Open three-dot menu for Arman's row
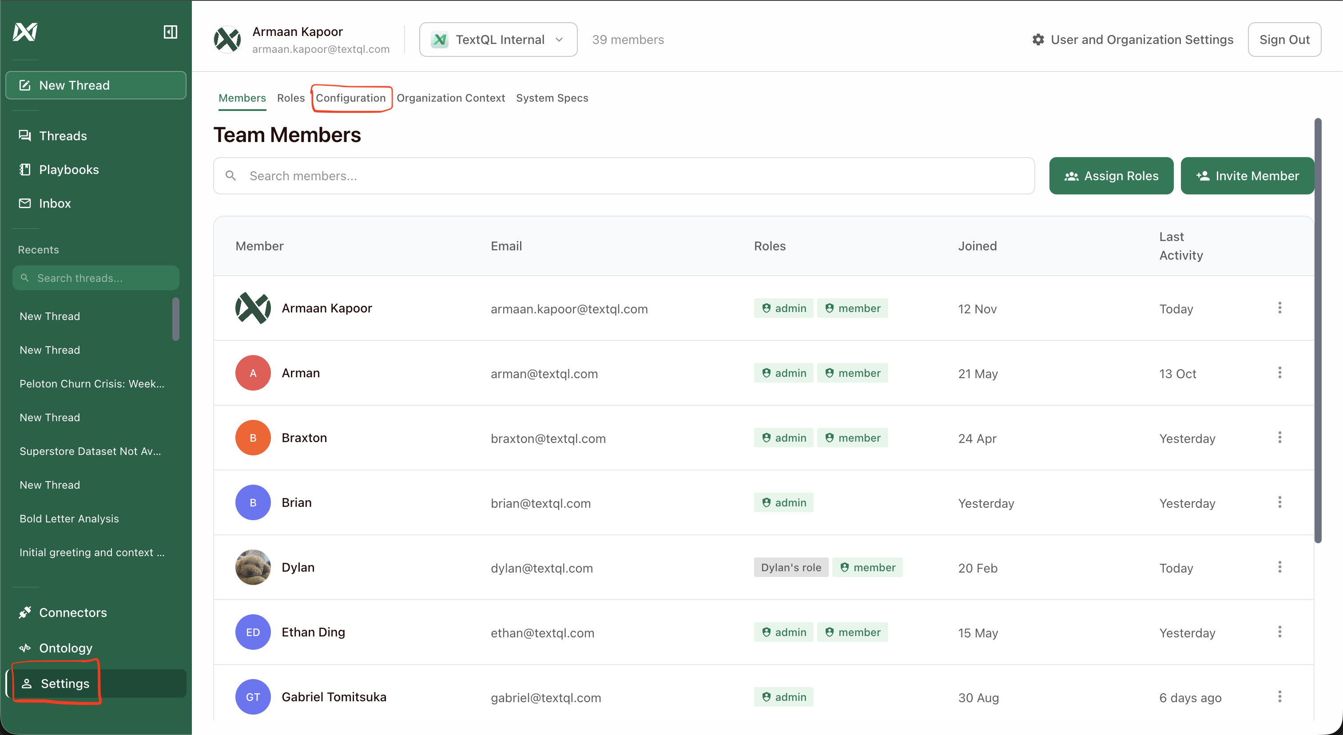The width and height of the screenshot is (1343, 735). point(1279,372)
